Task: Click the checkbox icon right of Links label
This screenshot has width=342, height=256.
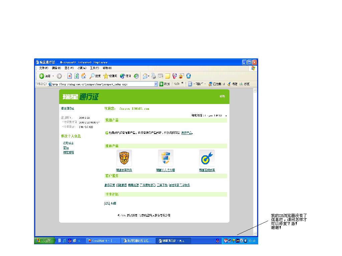Action: coord(190,84)
